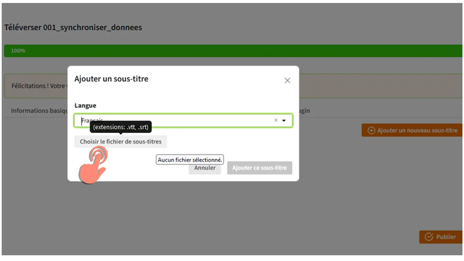Click Ajouter ce sous-titre button
This screenshot has width=464, height=261.
click(260, 168)
